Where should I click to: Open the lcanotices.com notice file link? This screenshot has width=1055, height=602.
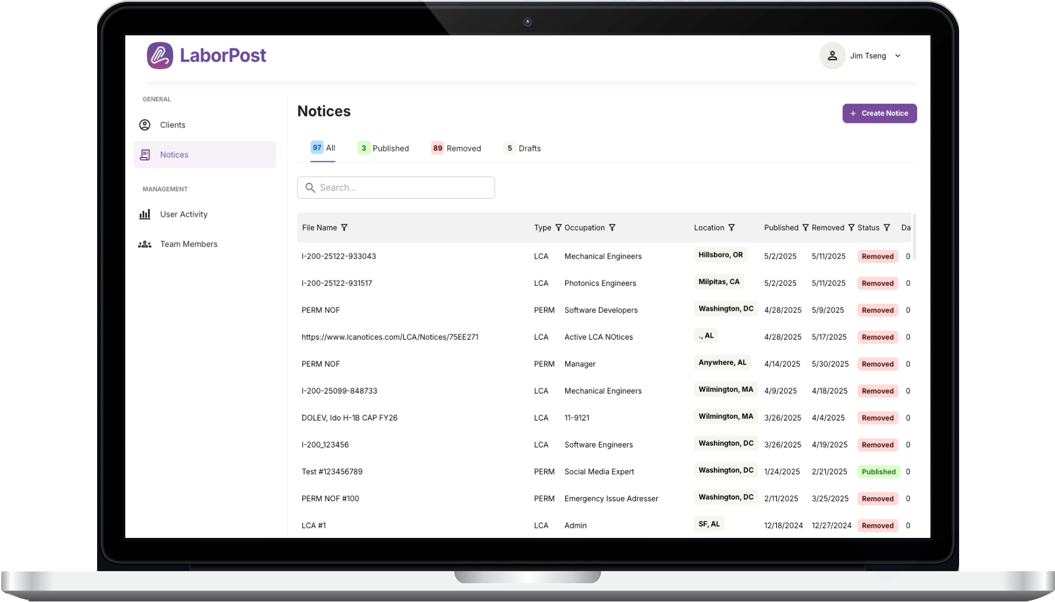[390, 337]
